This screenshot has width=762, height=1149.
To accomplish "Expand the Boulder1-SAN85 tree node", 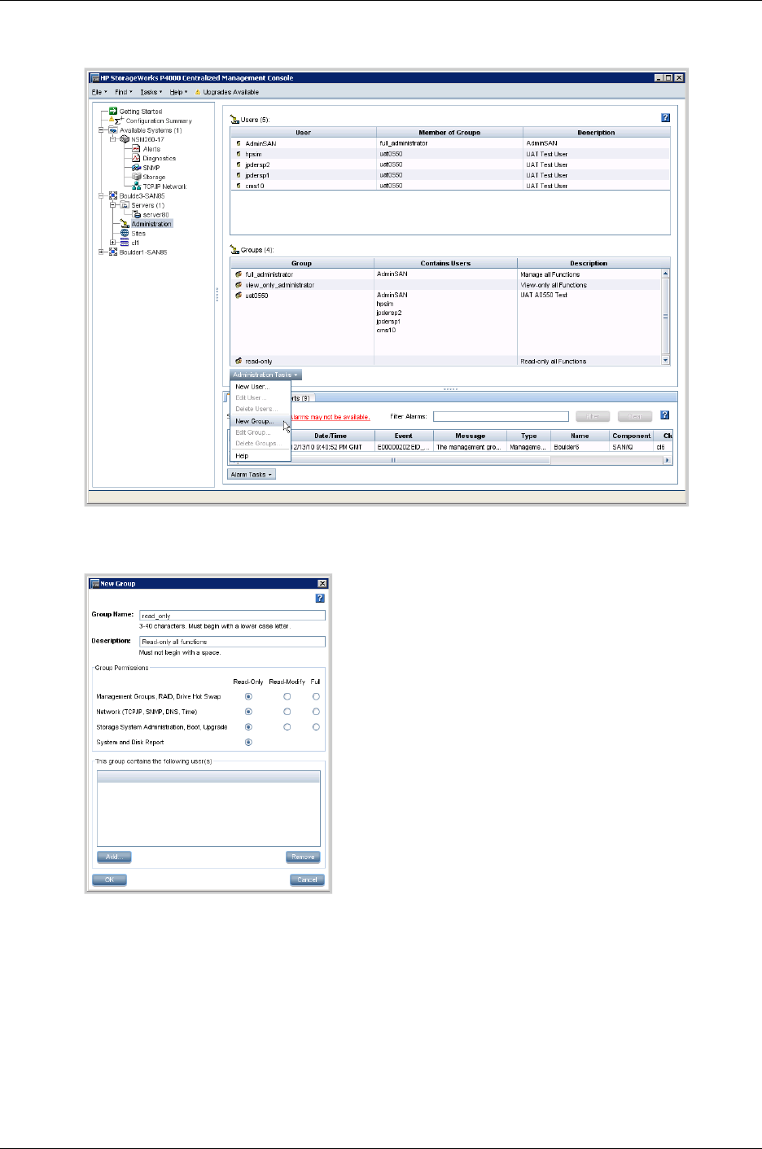I will coord(102,252).
